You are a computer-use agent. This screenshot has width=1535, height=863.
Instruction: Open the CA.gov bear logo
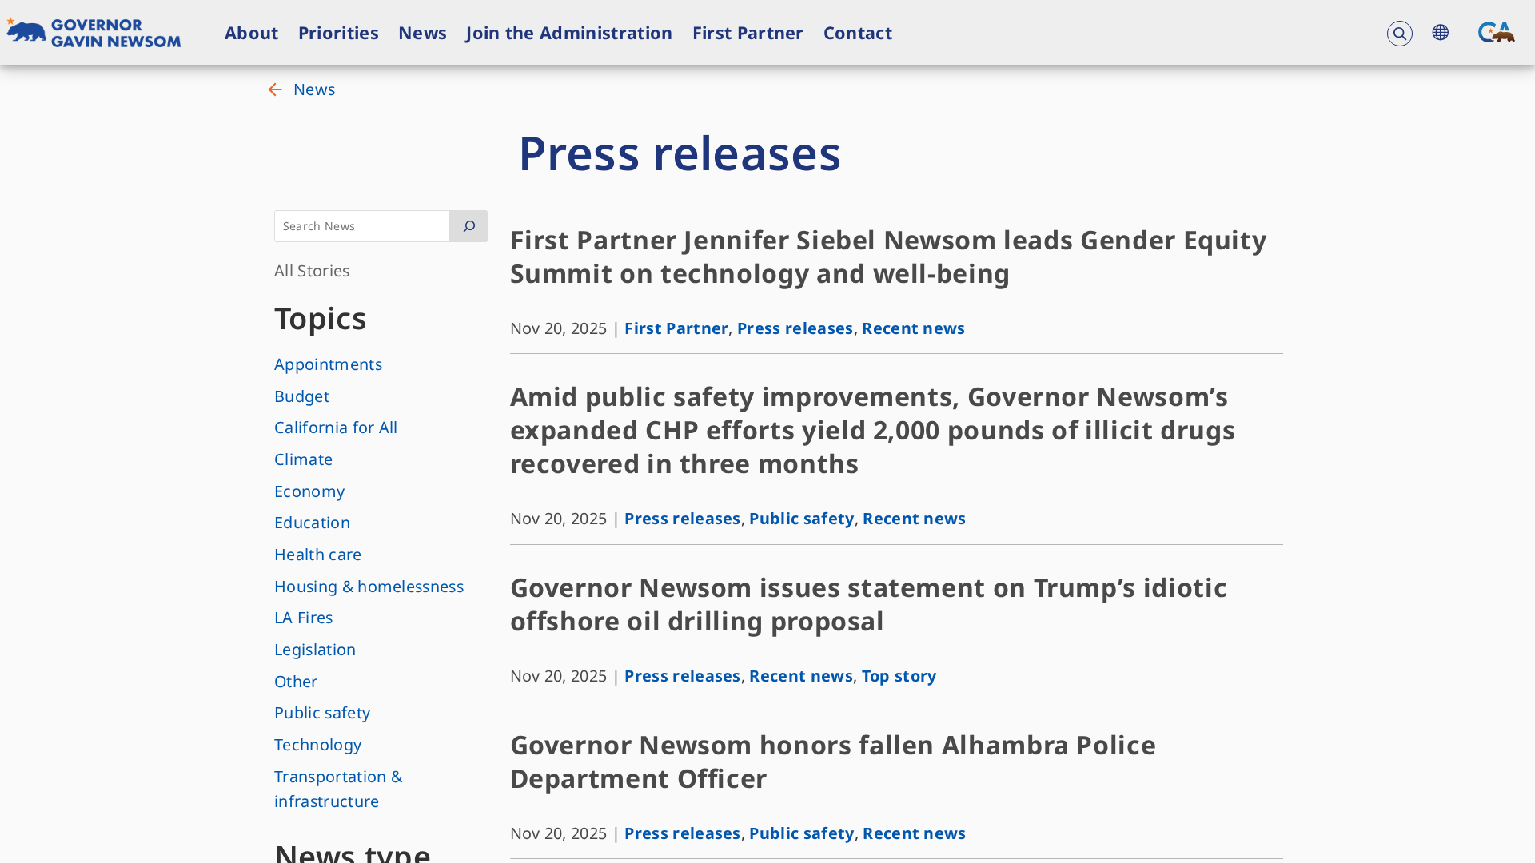click(x=1496, y=33)
